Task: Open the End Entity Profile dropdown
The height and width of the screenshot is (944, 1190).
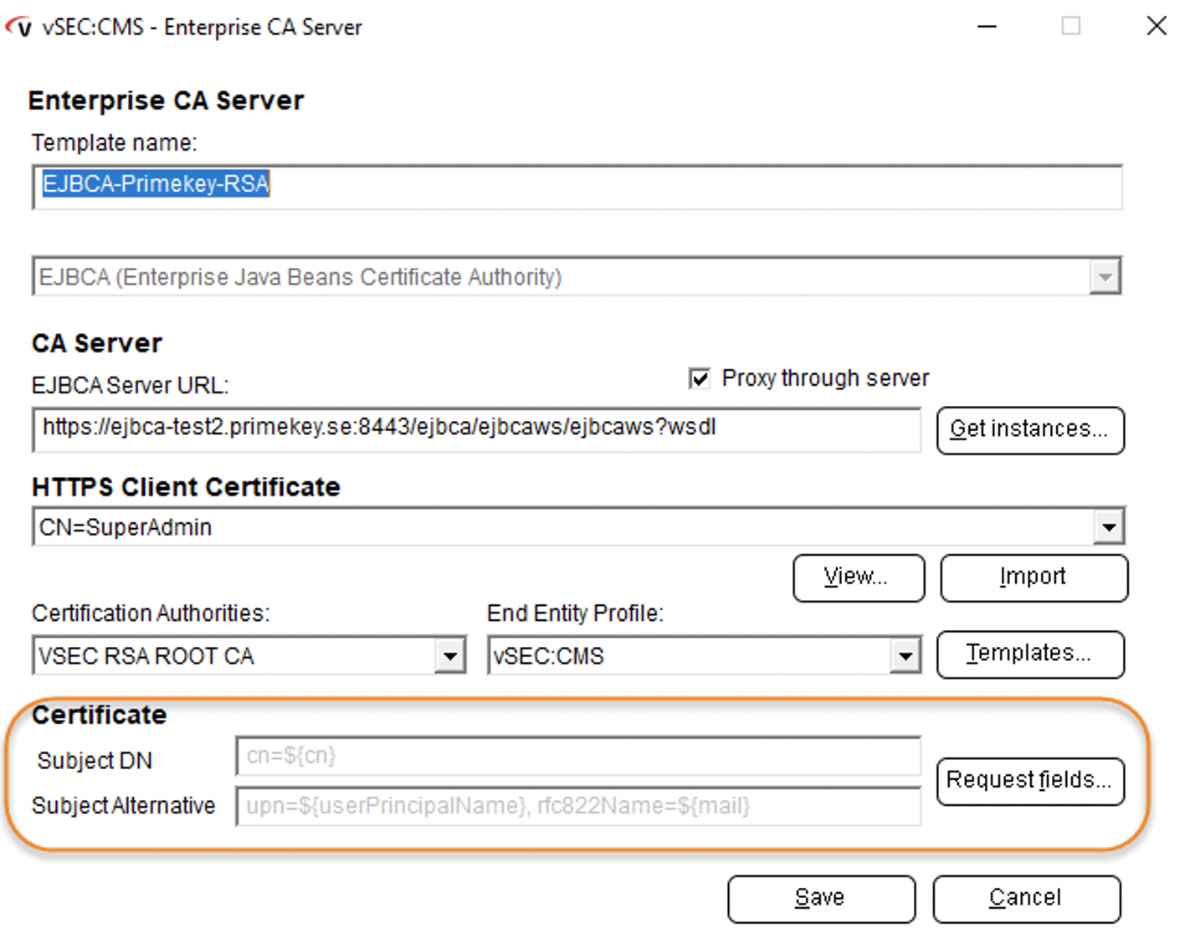Action: tap(905, 656)
